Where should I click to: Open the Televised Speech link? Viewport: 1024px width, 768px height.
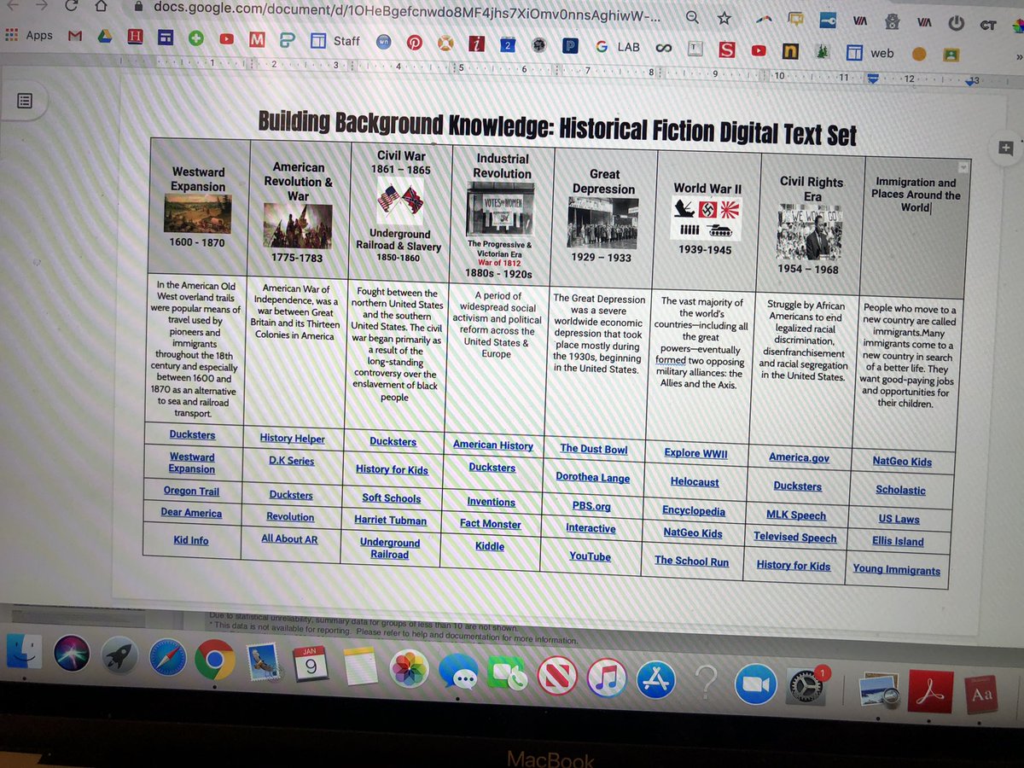pos(795,538)
